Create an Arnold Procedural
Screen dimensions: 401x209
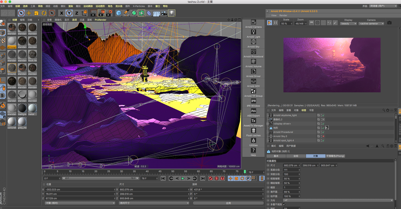pyautogui.click(x=253, y=53)
